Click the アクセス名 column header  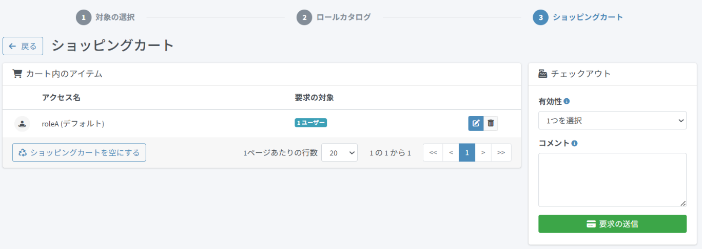61,97
